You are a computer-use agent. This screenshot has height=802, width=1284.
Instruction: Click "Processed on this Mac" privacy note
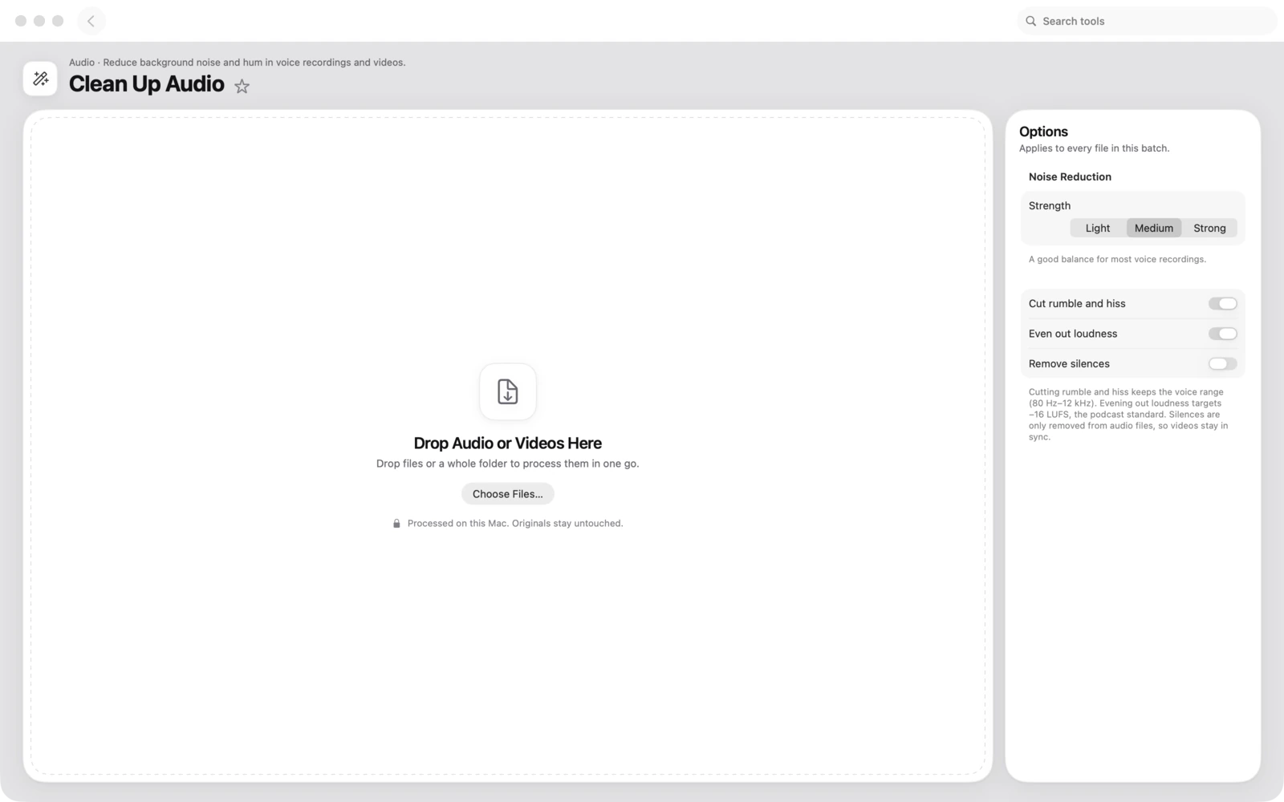(515, 524)
